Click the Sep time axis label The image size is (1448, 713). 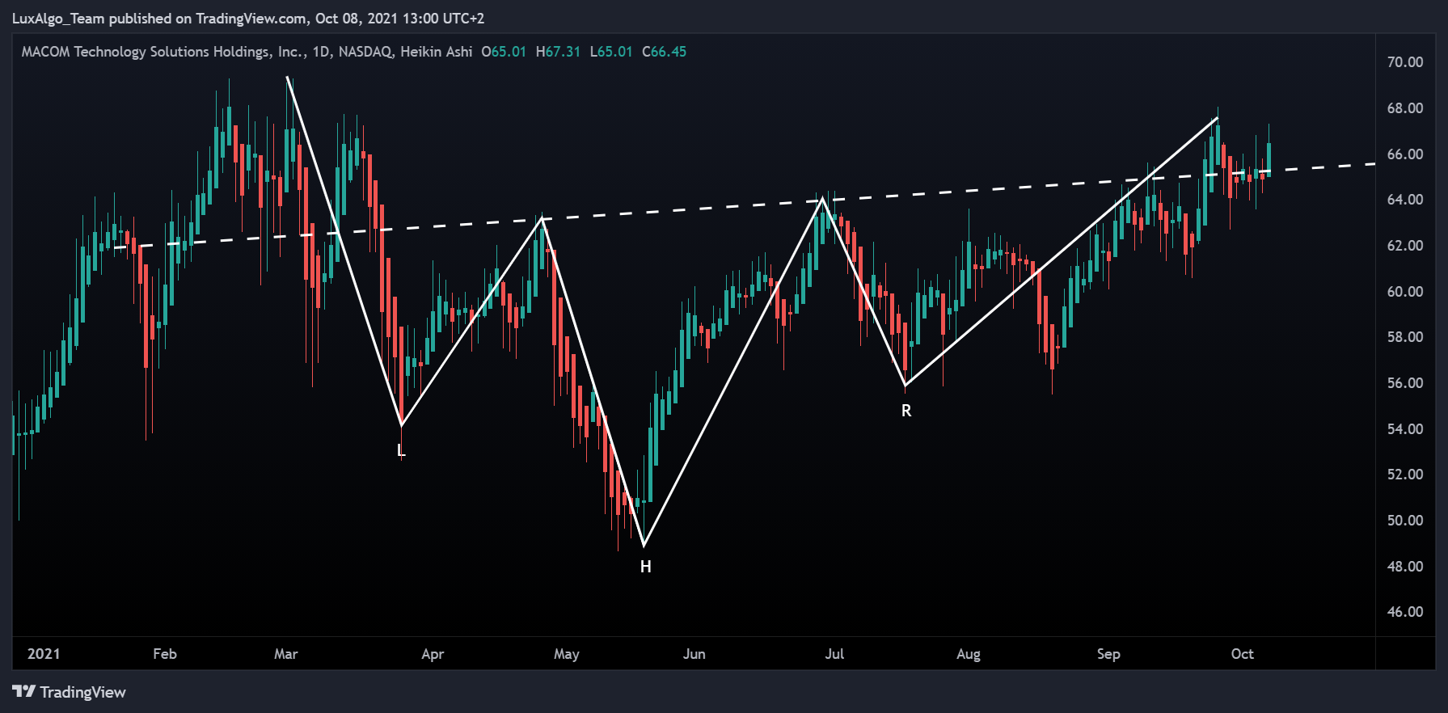tap(1108, 654)
